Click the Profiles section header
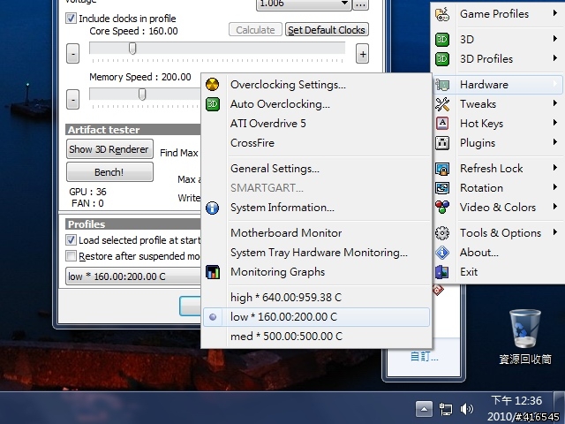Viewport: 565px width, 424px height. pyautogui.click(x=133, y=224)
